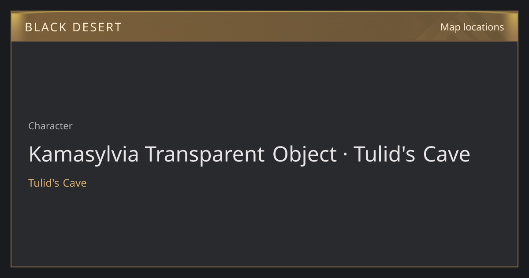529x278 pixels.
Task: Return home via BLACK DESERT title
Action: coord(73,27)
